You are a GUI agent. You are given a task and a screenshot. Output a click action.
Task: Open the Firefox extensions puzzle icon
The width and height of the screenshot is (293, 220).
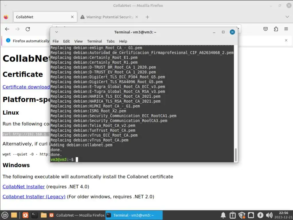276,29
